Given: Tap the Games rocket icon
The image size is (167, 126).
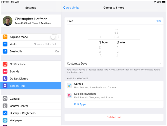Looking at the screenshot, I should (69, 85).
